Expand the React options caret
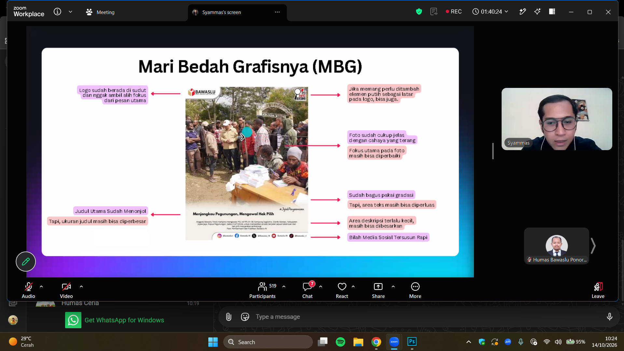624x351 pixels. click(x=353, y=287)
